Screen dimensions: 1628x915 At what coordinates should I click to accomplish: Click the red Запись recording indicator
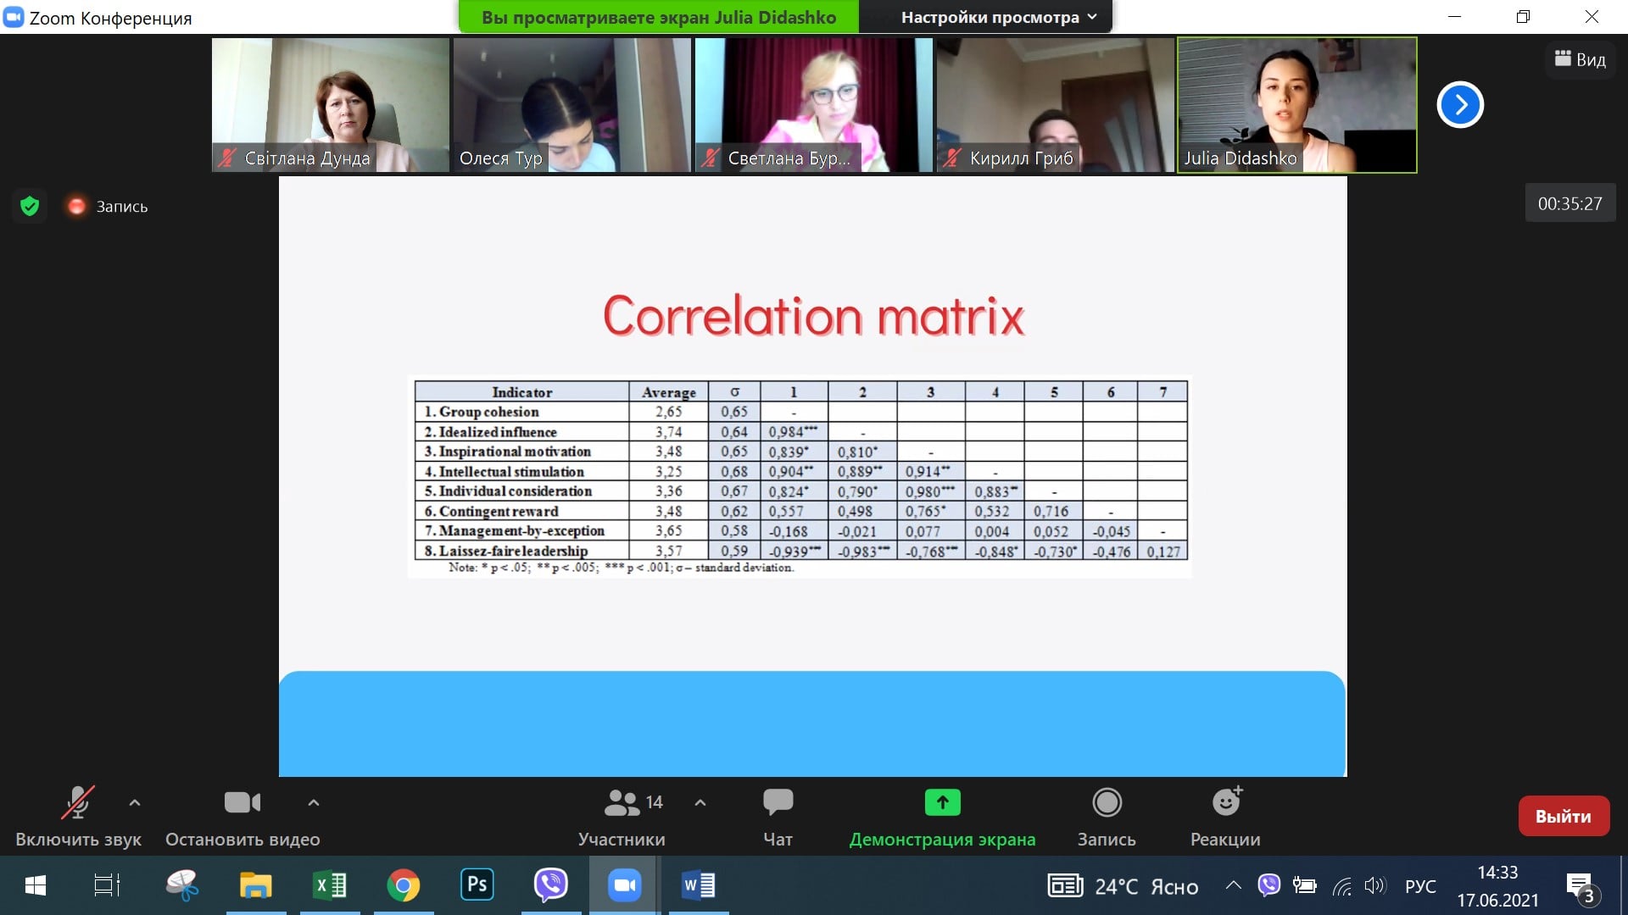click(x=76, y=206)
